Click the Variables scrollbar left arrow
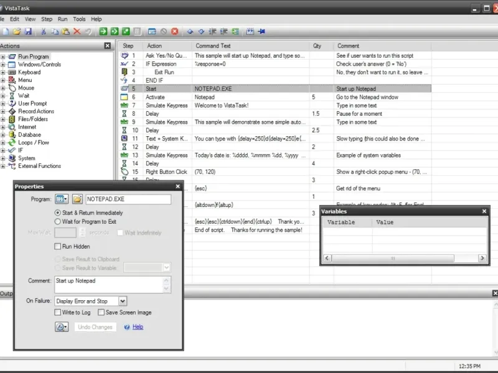498x373 pixels. click(x=327, y=258)
